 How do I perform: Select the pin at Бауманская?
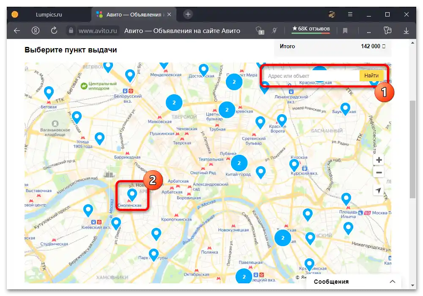(x=345, y=109)
